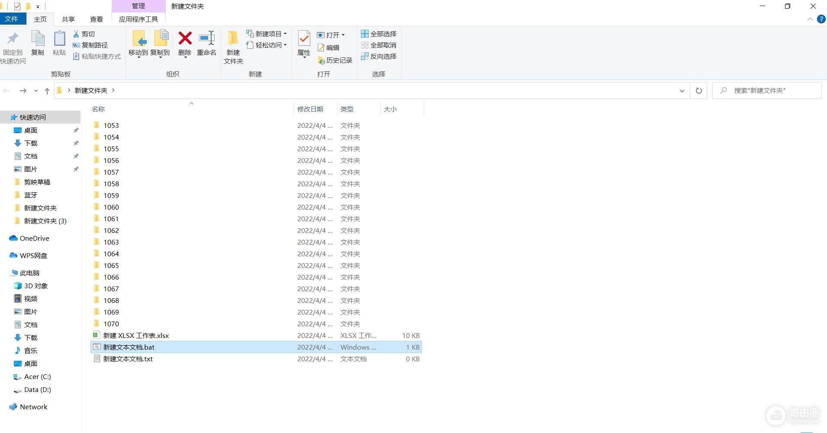The image size is (827, 433).
Task: Go up one folder level with the Up arrow
Action: pos(47,91)
